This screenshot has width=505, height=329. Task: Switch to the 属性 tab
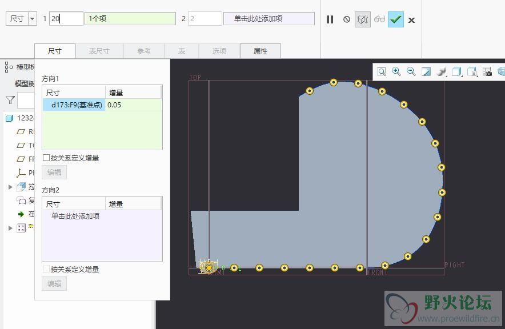tap(260, 51)
